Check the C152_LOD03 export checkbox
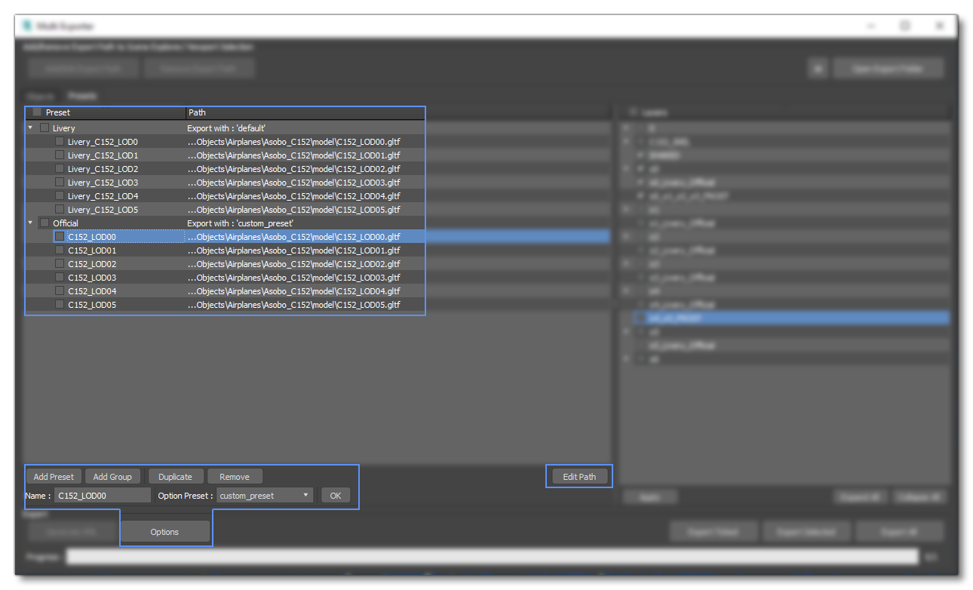 [x=59, y=277]
